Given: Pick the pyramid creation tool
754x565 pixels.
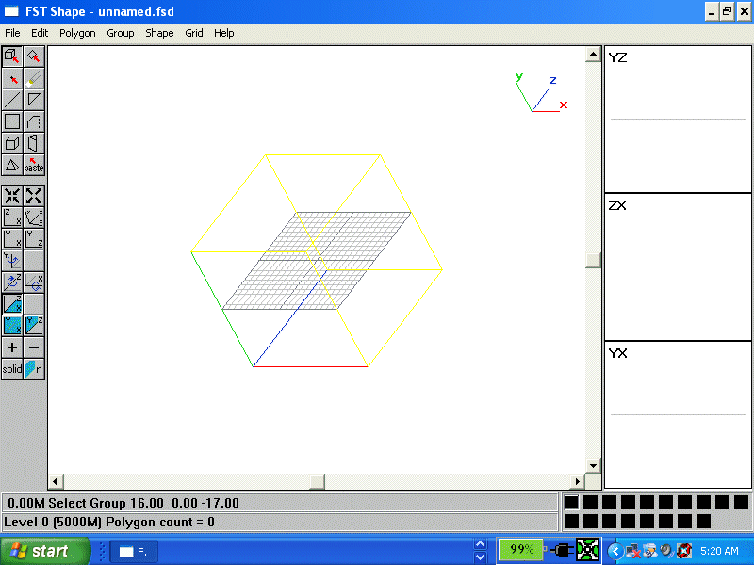Looking at the screenshot, I should coord(11,165).
